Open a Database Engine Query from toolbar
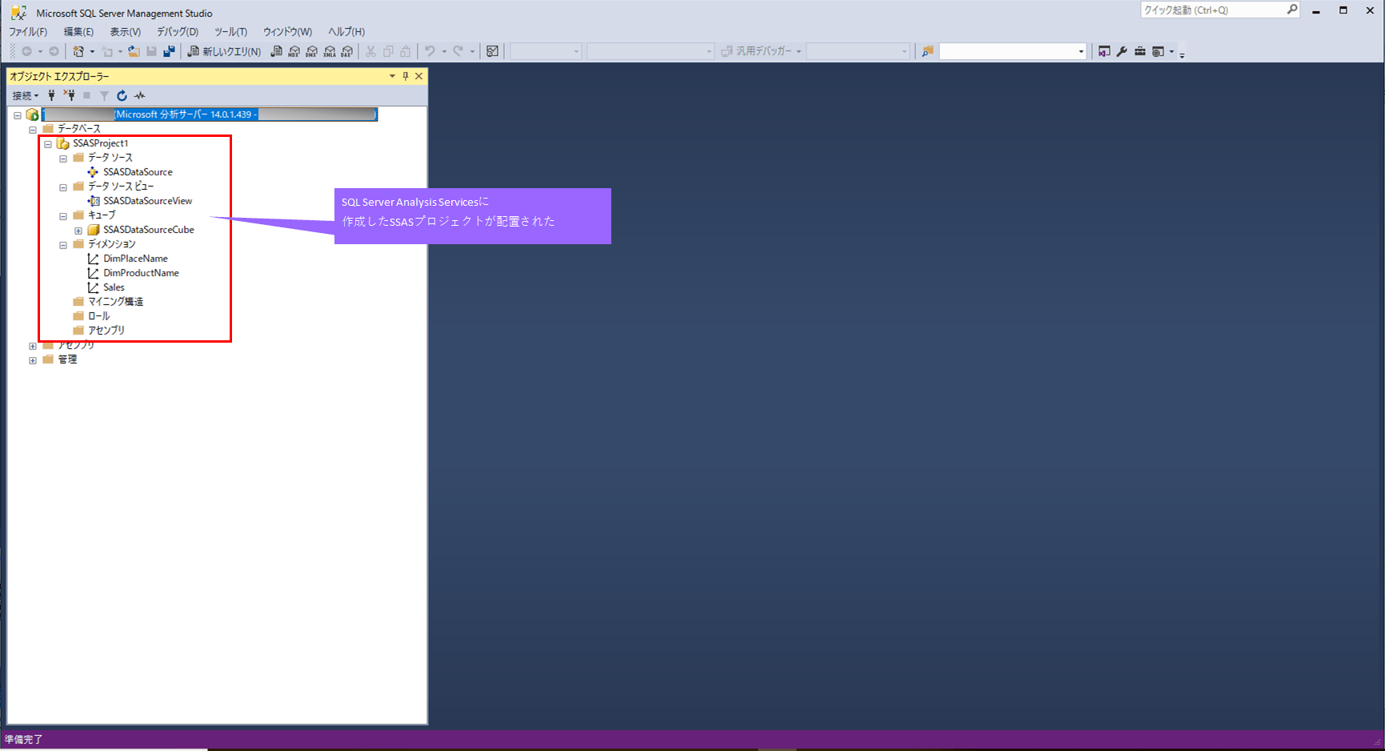 point(276,51)
